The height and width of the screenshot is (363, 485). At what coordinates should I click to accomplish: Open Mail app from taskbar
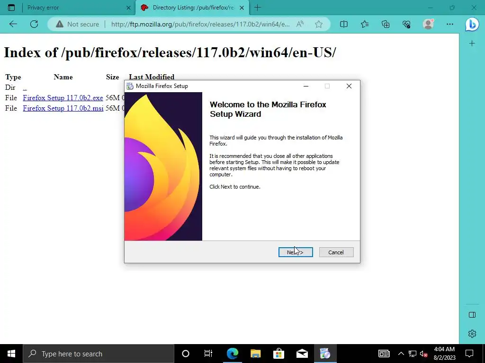tap(302, 354)
